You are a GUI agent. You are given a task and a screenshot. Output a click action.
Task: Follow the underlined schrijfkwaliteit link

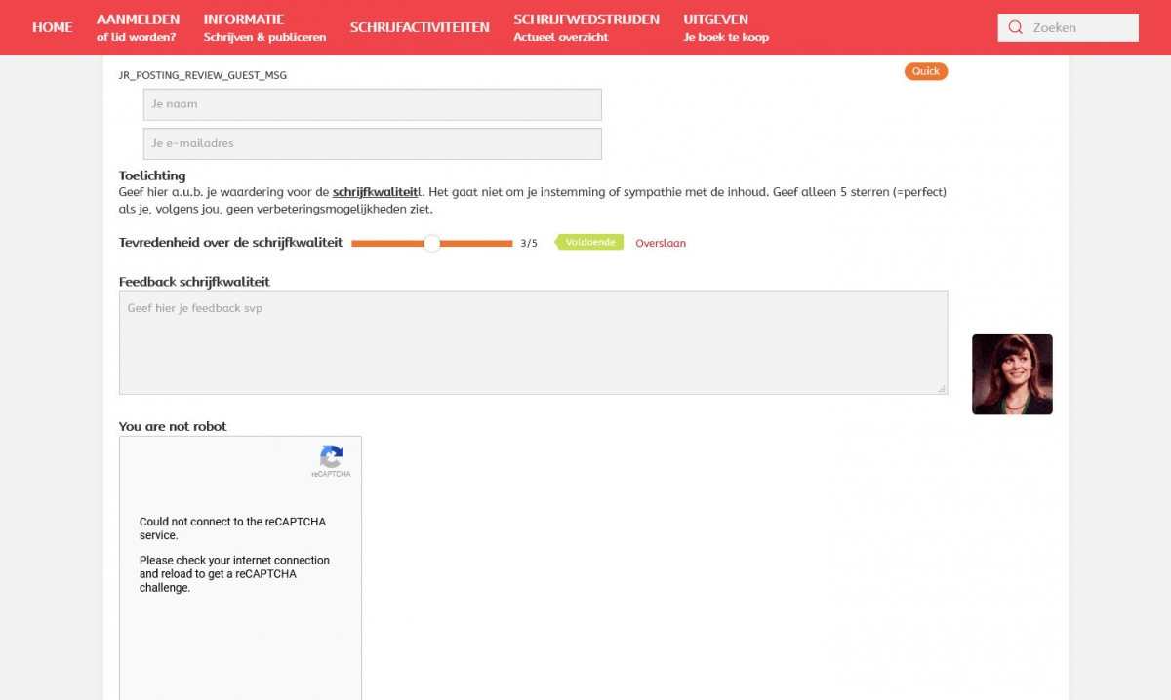coord(375,192)
